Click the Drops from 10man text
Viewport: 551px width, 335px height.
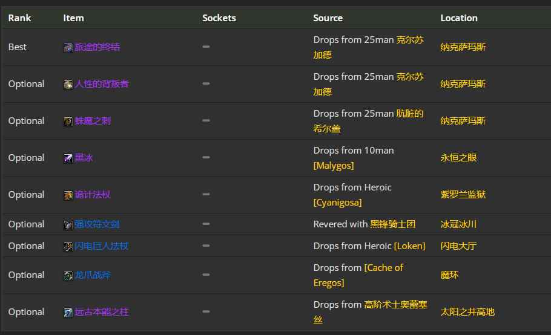point(354,151)
